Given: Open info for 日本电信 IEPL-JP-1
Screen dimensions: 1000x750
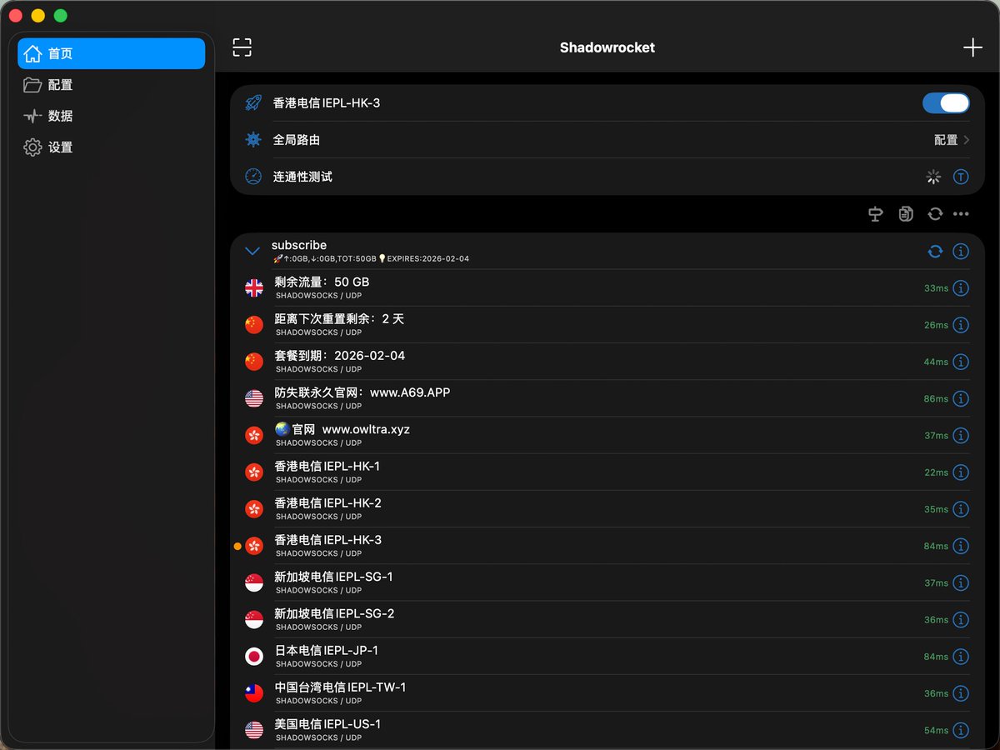Looking at the screenshot, I should click(x=961, y=657).
